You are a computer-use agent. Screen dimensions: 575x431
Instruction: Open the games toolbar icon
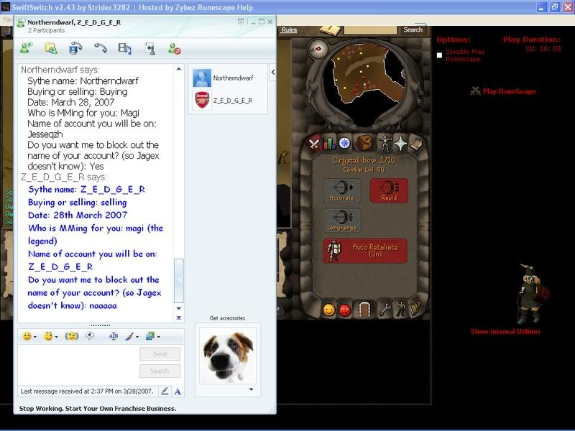coord(149,48)
